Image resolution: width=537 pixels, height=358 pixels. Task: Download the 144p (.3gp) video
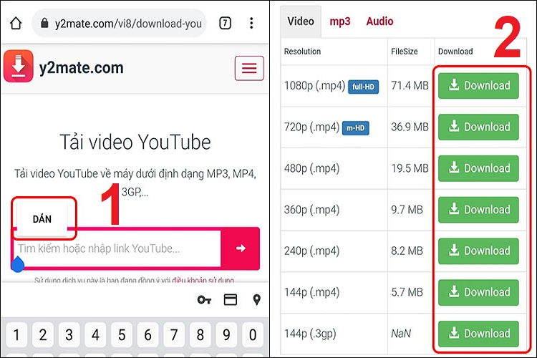click(x=478, y=334)
